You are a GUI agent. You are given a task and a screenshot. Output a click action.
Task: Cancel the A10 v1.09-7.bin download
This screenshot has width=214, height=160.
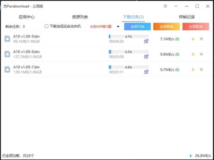[201, 70]
